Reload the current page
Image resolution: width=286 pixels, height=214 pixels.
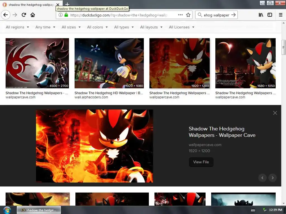(x=24, y=15)
